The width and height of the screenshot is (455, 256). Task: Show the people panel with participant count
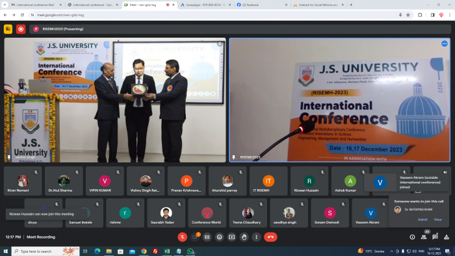pos(424,237)
